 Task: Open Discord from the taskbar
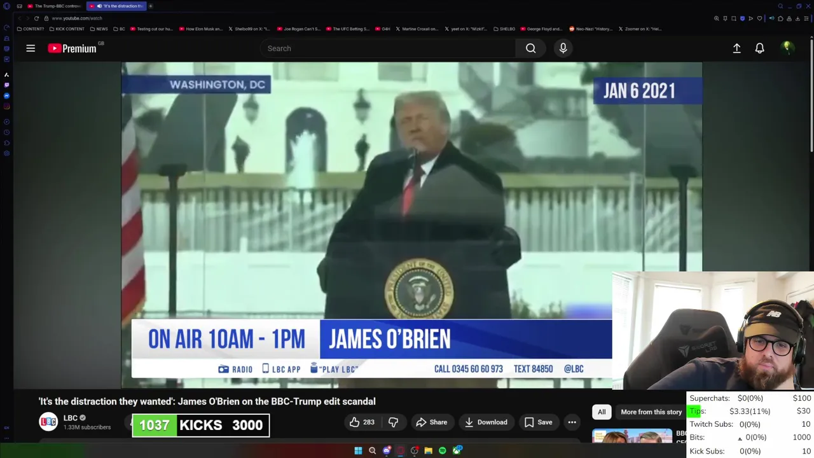click(x=386, y=450)
